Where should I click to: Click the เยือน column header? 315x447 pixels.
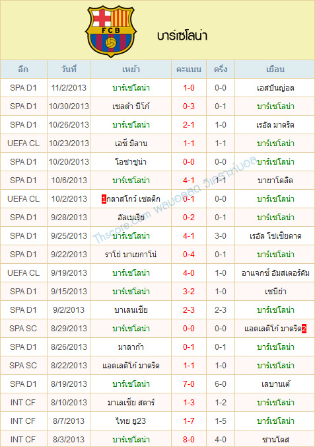click(275, 69)
